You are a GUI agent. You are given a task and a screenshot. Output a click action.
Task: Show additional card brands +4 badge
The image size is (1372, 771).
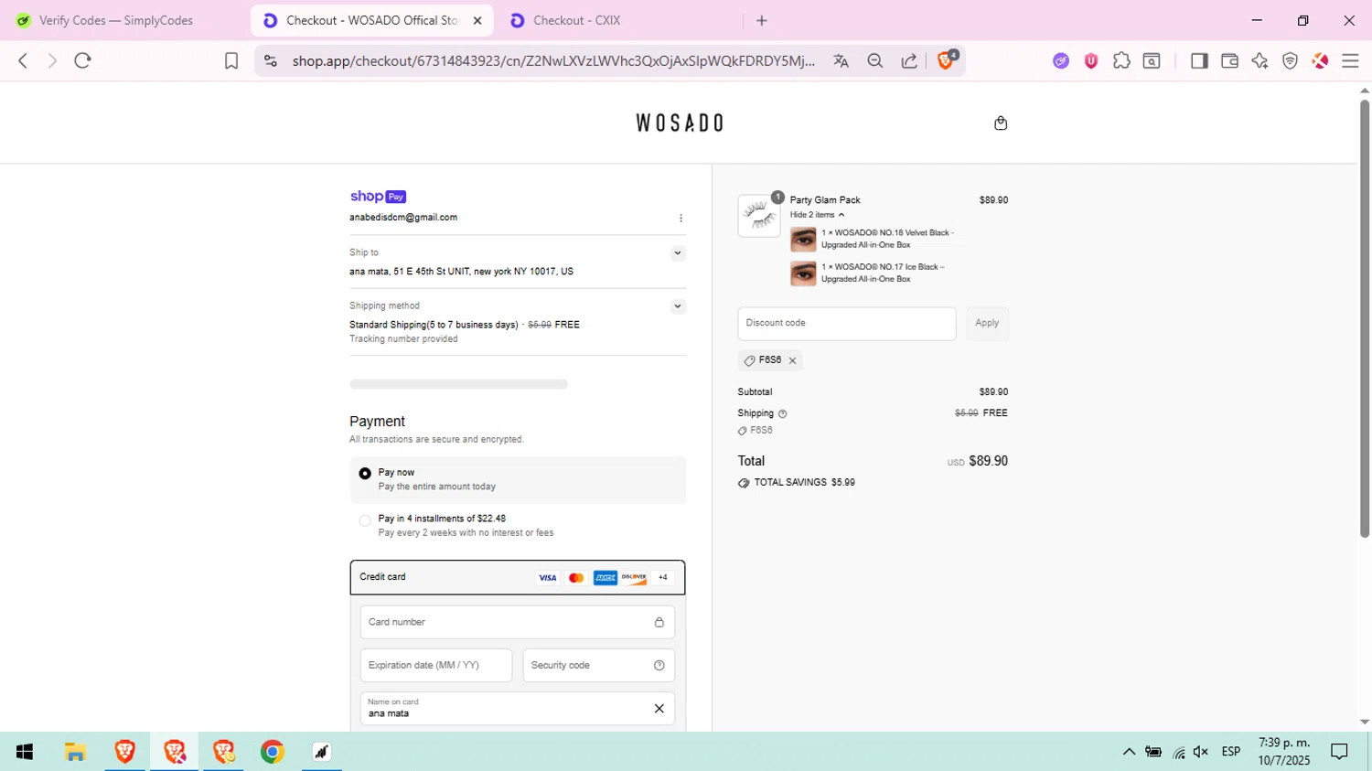(663, 577)
